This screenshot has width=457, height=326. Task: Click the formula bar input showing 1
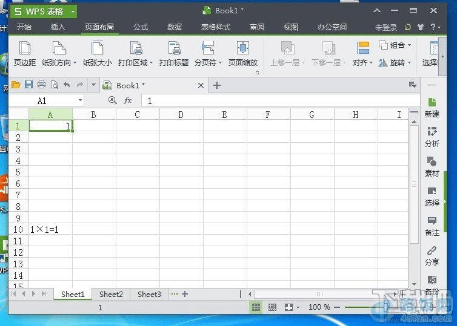[281, 100]
